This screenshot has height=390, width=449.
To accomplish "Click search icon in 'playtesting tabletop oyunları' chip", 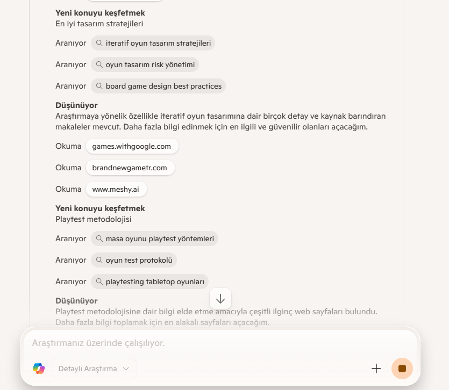I will tap(99, 281).
